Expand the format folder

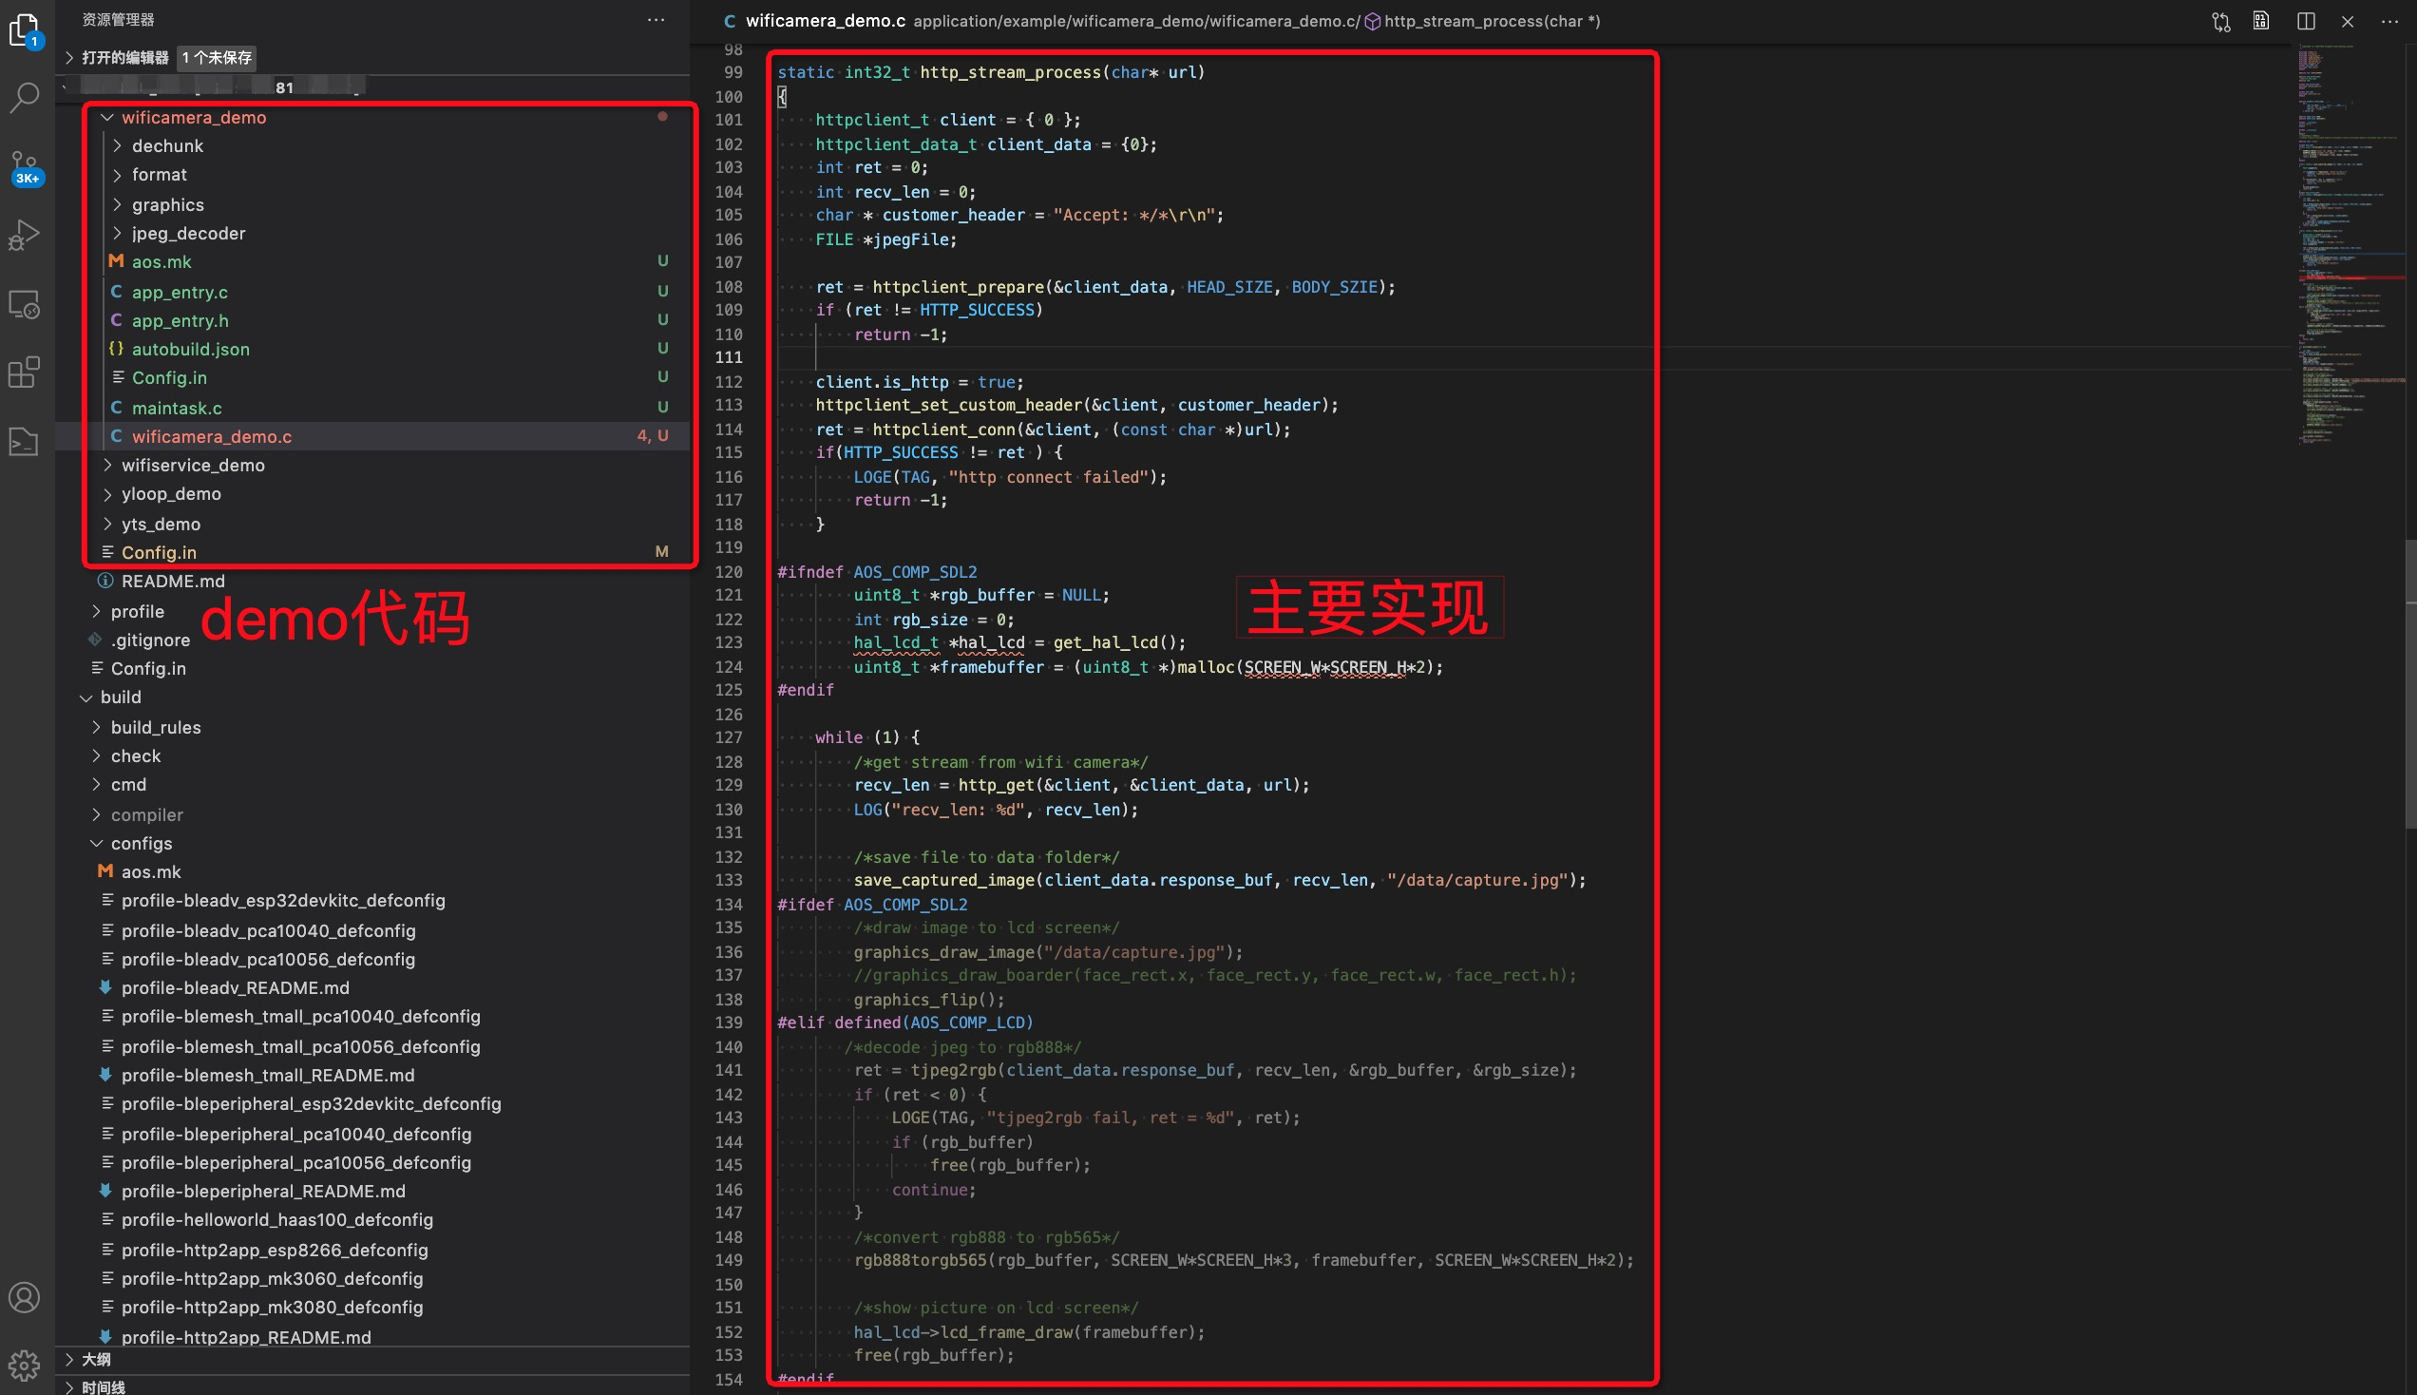point(118,175)
